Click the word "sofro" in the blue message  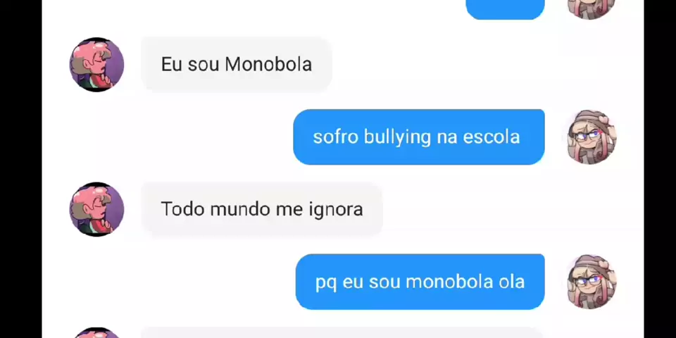[335, 137]
